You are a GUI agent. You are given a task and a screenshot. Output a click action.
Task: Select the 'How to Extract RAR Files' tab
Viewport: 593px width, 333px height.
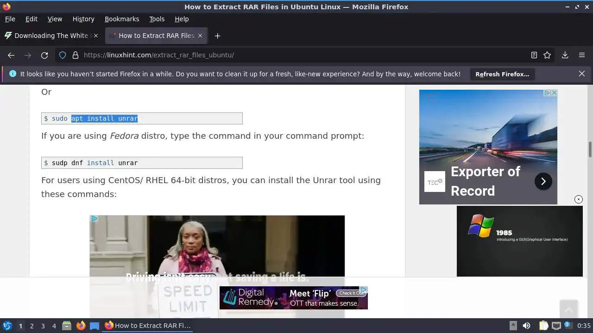157,36
